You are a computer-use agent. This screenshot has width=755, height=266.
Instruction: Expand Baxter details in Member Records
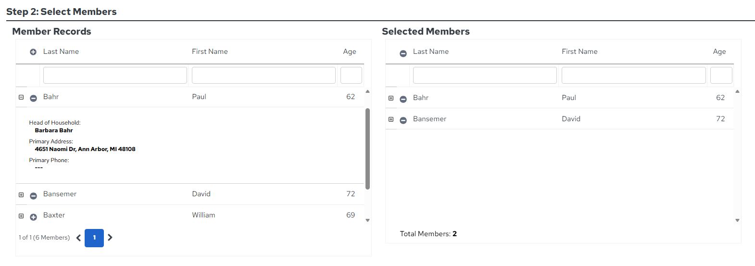(21, 216)
